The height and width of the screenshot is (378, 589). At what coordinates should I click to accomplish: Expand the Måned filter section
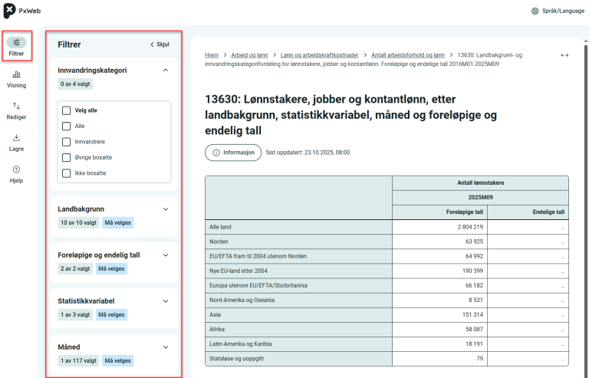click(x=166, y=347)
